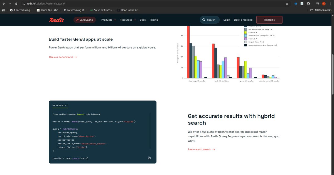Screen dimensions: 334x175
Task: Click the Search button with magnifier
Action: 210,20
